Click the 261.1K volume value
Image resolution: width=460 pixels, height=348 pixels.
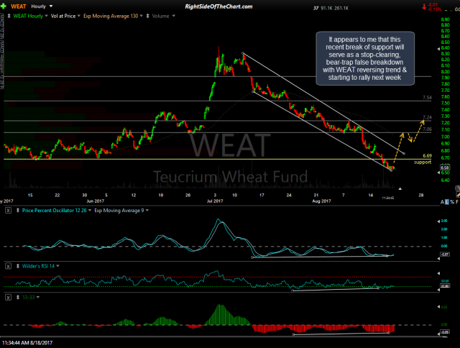[341, 8]
